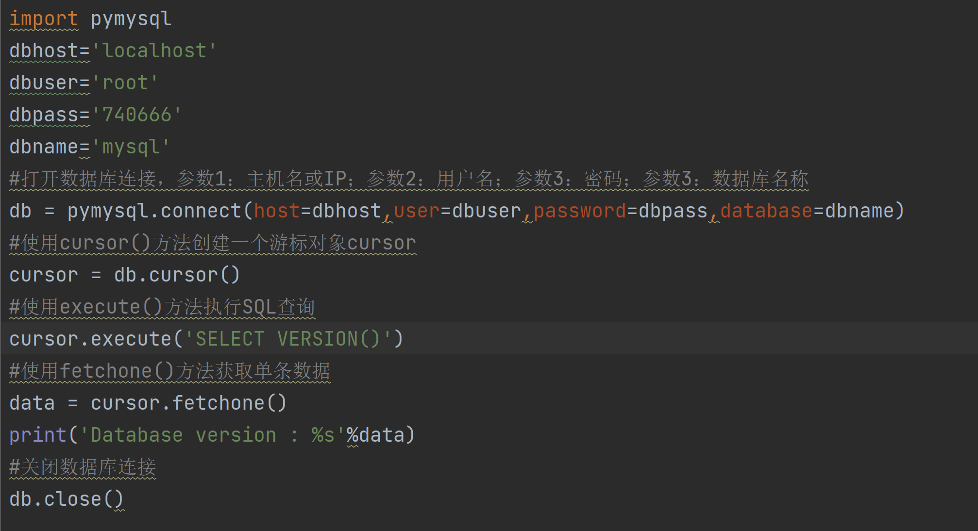This screenshot has width=978, height=531.
Task: Click the database keyword argument in connect
Action: pyautogui.click(x=766, y=211)
